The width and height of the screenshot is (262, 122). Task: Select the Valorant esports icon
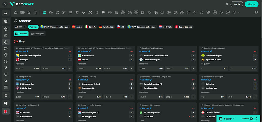click(84, 12)
